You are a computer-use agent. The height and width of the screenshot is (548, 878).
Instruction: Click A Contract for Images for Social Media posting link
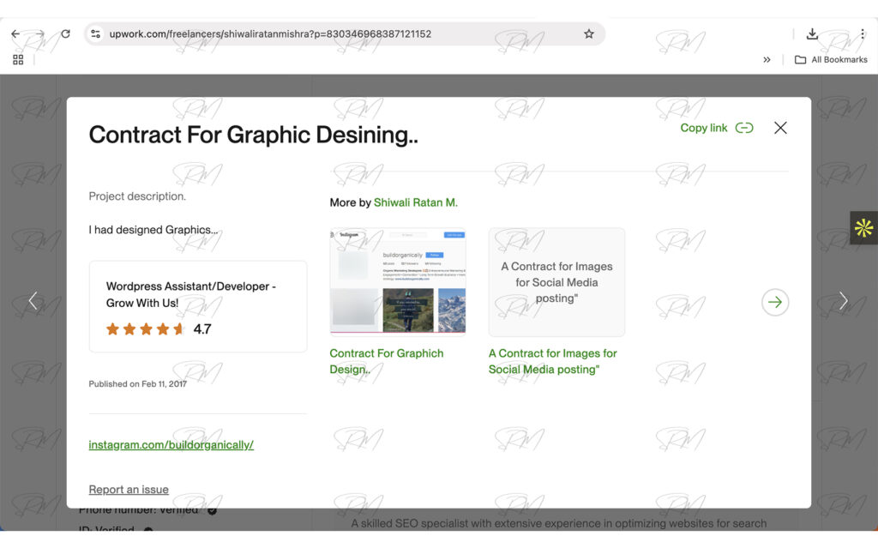(x=553, y=361)
